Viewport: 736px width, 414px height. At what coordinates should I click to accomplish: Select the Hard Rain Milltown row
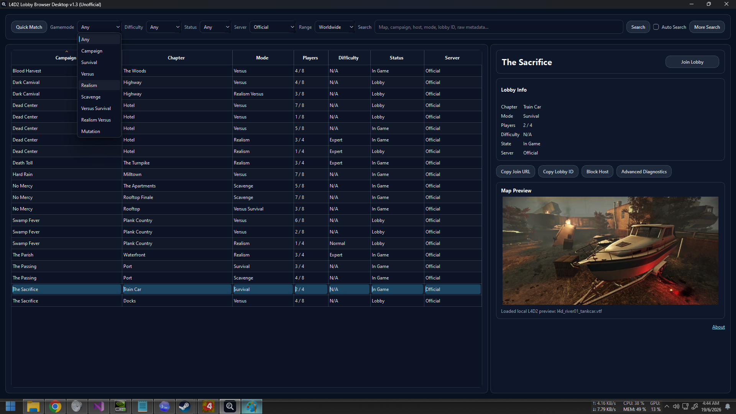click(246, 174)
